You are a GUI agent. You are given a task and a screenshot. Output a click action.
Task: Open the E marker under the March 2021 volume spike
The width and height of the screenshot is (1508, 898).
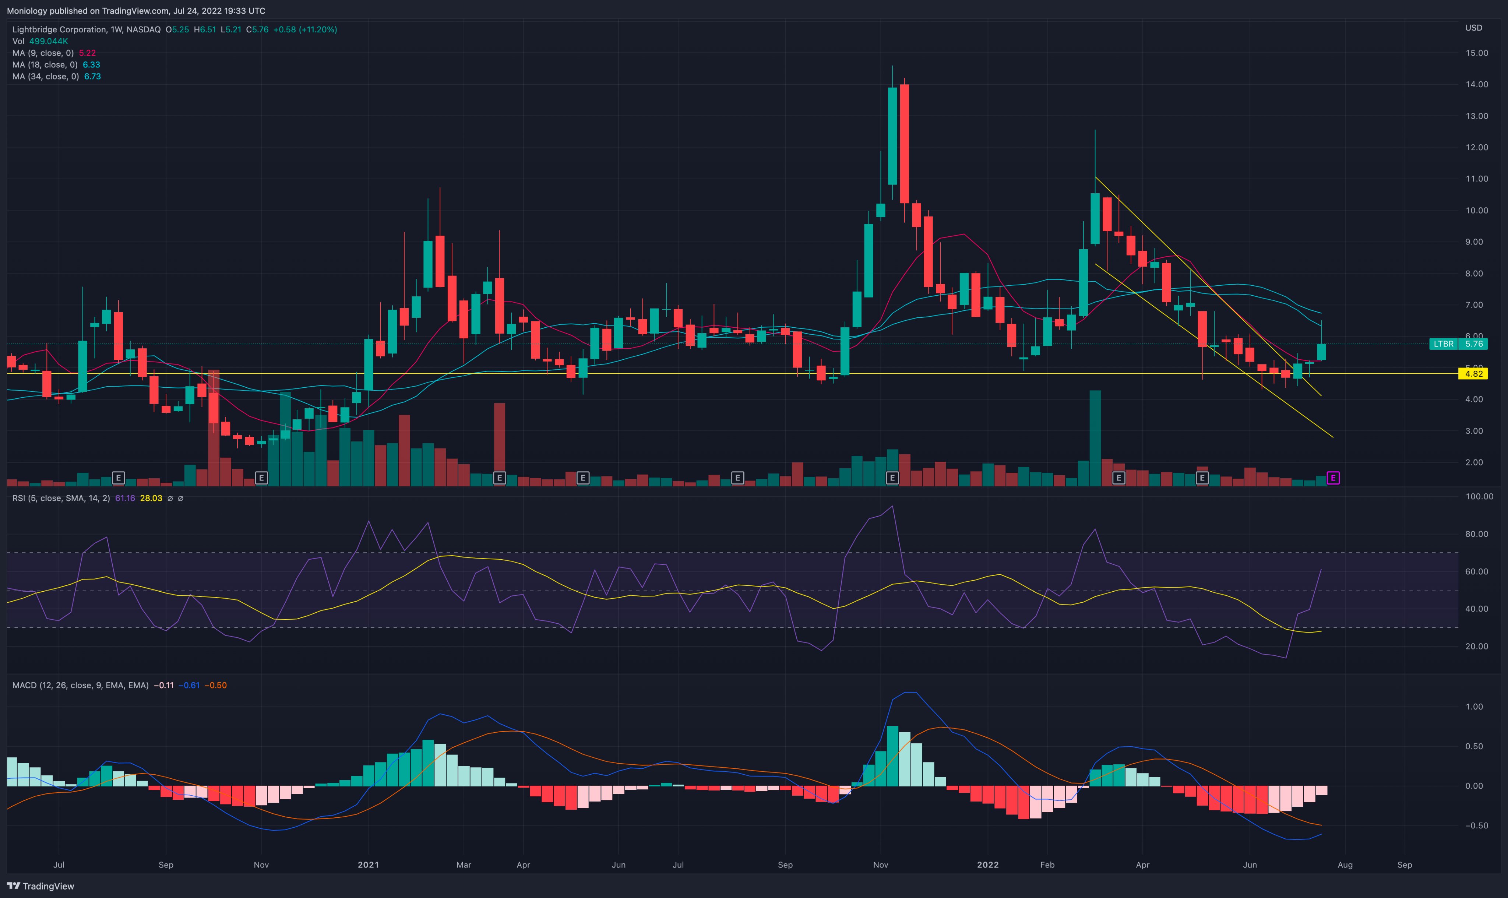click(499, 478)
